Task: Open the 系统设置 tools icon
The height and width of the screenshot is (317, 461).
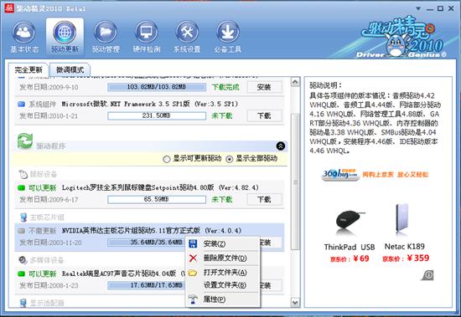Action: [x=187, y=33]
